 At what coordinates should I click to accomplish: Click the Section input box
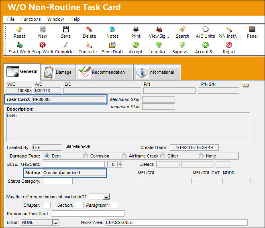[79, 206]
